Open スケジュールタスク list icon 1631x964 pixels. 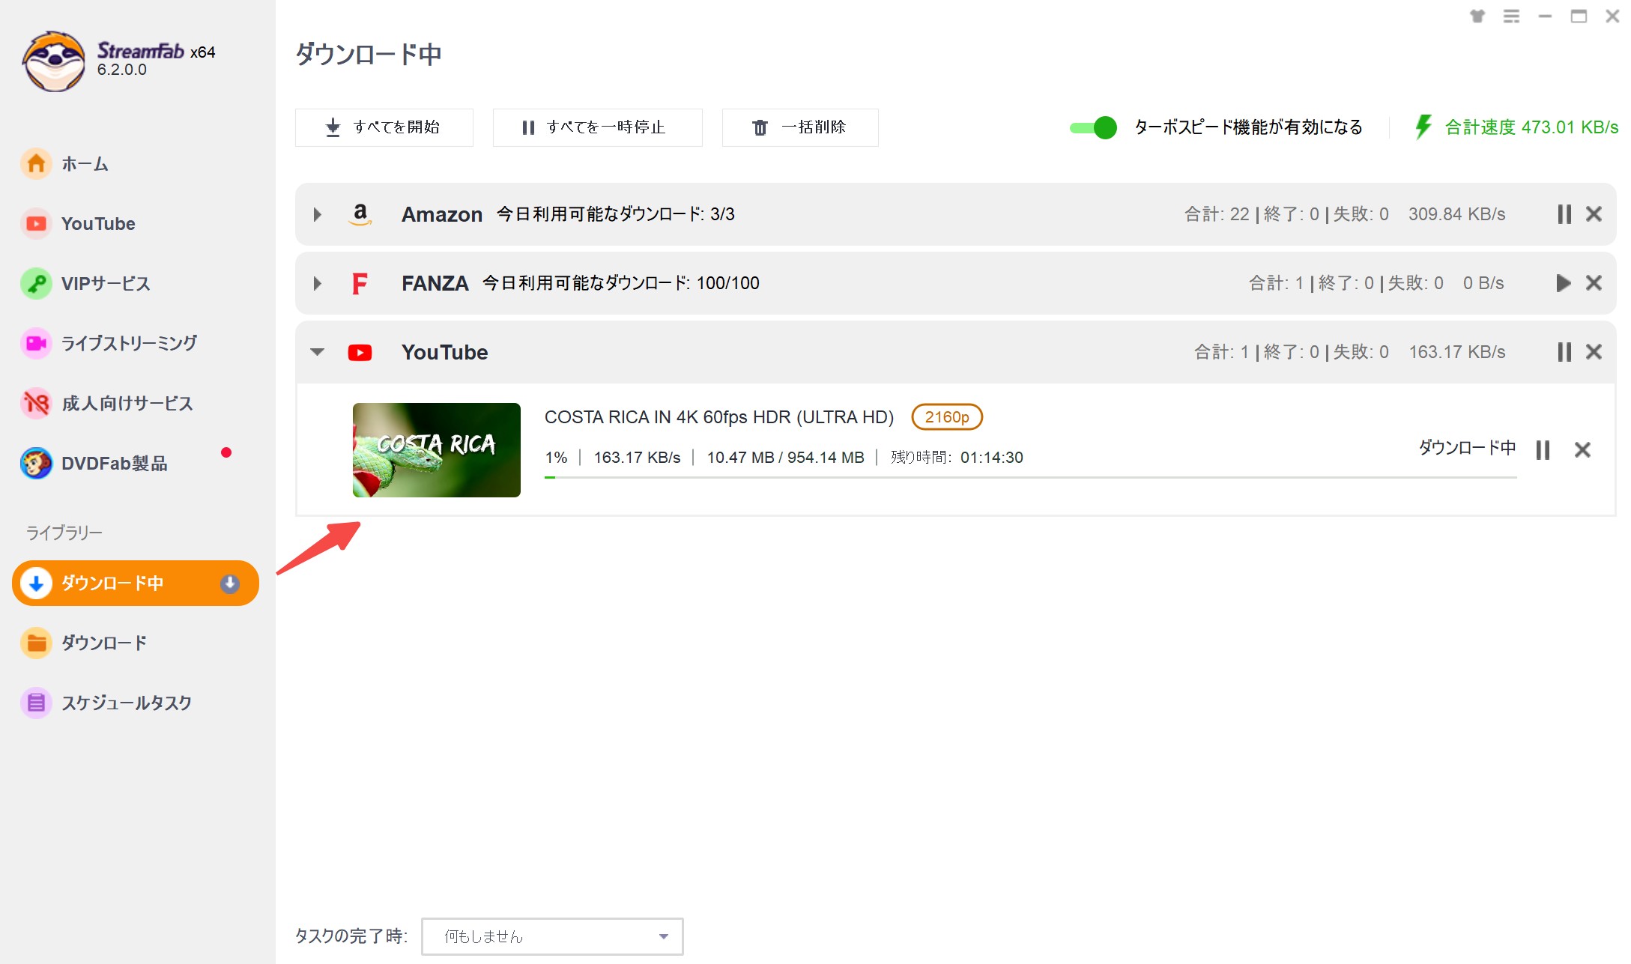point(36,703)
